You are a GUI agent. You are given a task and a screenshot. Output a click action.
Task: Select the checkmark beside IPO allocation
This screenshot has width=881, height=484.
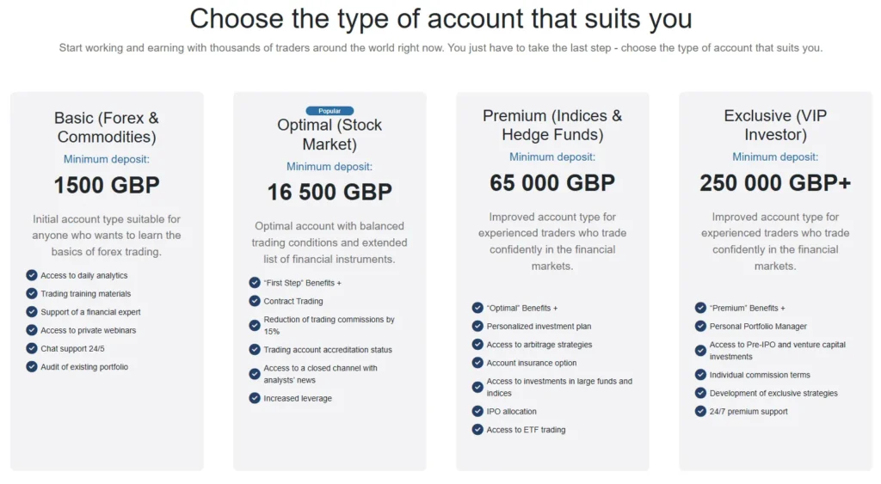click(477, 412)
